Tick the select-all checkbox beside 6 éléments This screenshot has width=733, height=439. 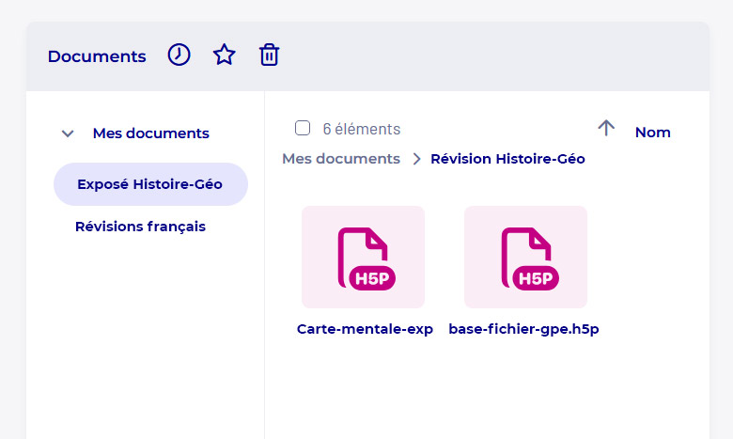(x=303, y=129)
